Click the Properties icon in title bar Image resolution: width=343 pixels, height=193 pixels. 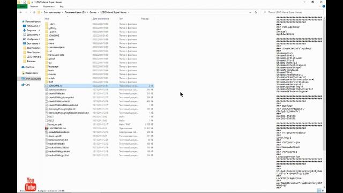[25, 2]
